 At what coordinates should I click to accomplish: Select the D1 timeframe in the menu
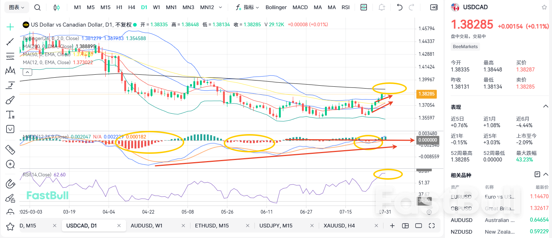pos(144,7)
